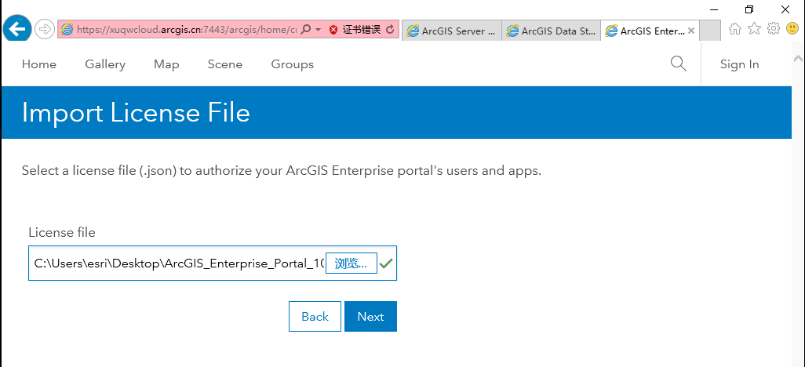Screen dimensions: 805x367
Task: Click the smiley feedback icon
Action: click(x=792, y=29)
